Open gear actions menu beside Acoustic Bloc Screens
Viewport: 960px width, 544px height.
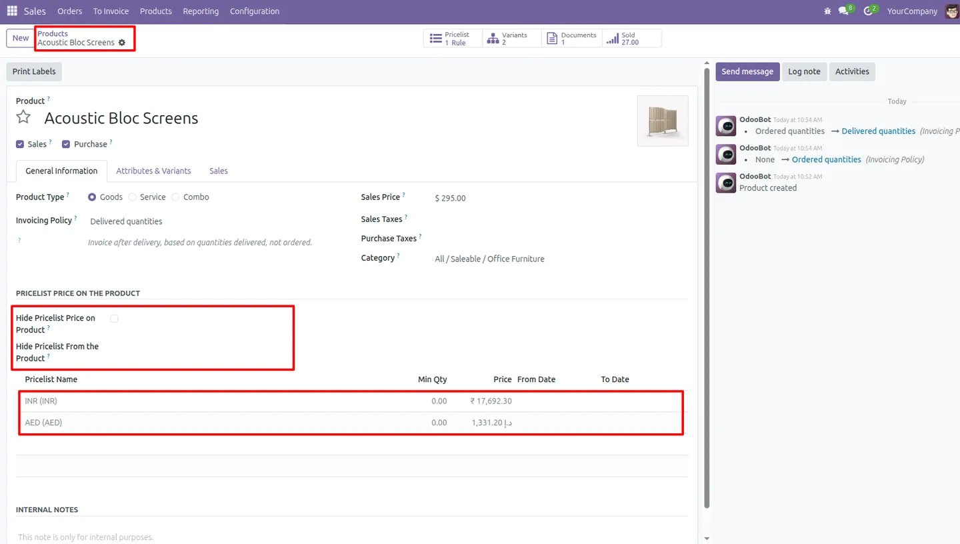pyautogui.click(x=122, y=43)
